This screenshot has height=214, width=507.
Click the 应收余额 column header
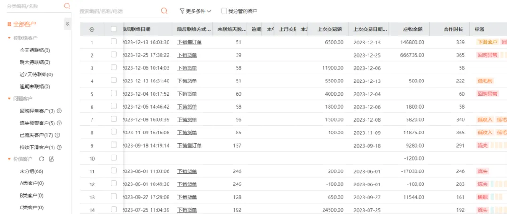(409, 30)
